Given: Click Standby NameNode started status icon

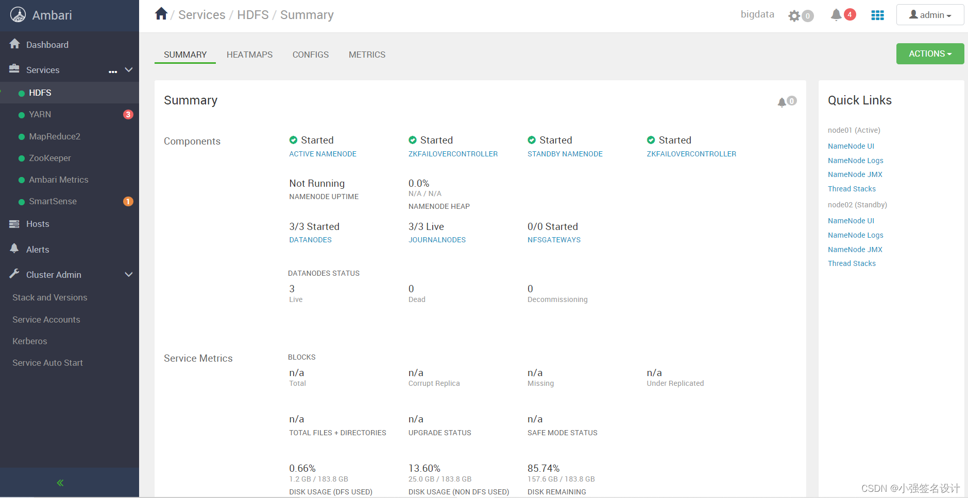Looking at the screenshot, I should coord(532,140).
